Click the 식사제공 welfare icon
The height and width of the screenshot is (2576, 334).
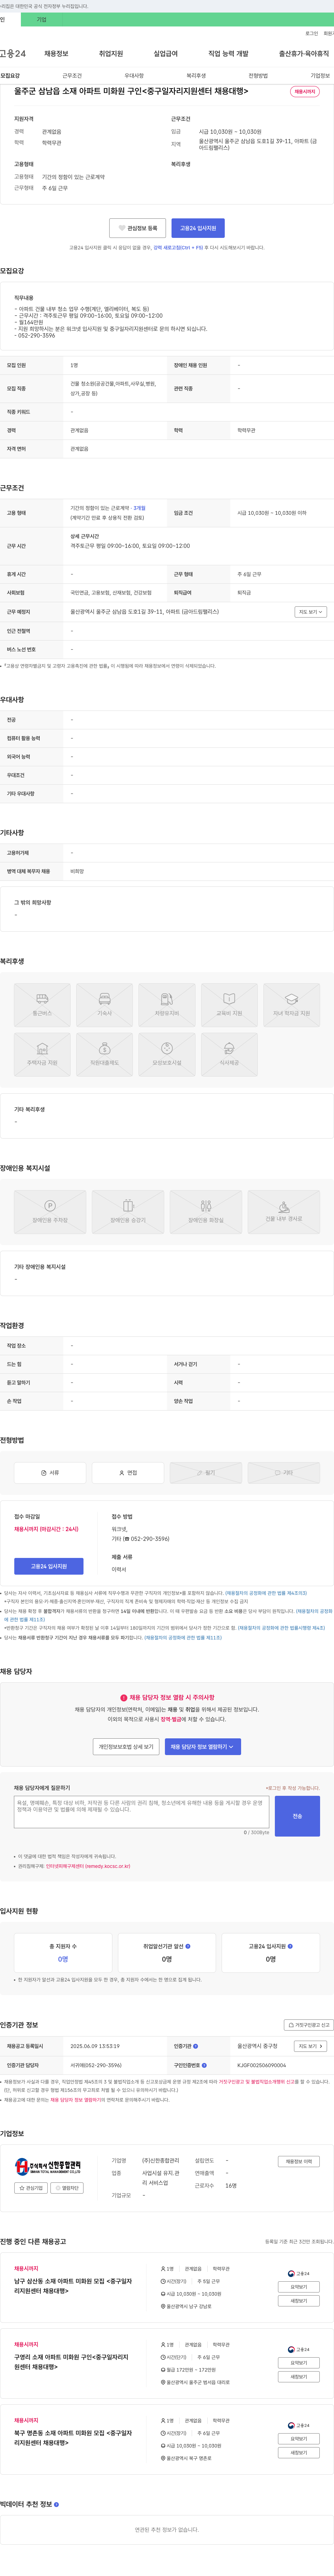coord(229,1055)
